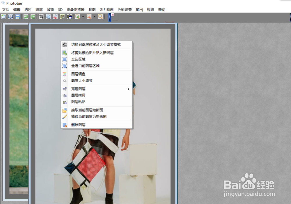Viewport: 291px width, 204px height.
Task: Choose 删除图层 from the context menu
Action: tap(79, 125)
